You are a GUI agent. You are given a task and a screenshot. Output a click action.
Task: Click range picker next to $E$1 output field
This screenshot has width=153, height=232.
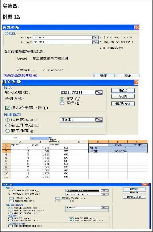99,120
